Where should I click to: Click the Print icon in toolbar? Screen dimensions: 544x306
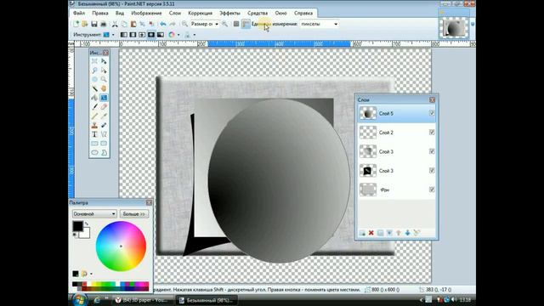103,24
